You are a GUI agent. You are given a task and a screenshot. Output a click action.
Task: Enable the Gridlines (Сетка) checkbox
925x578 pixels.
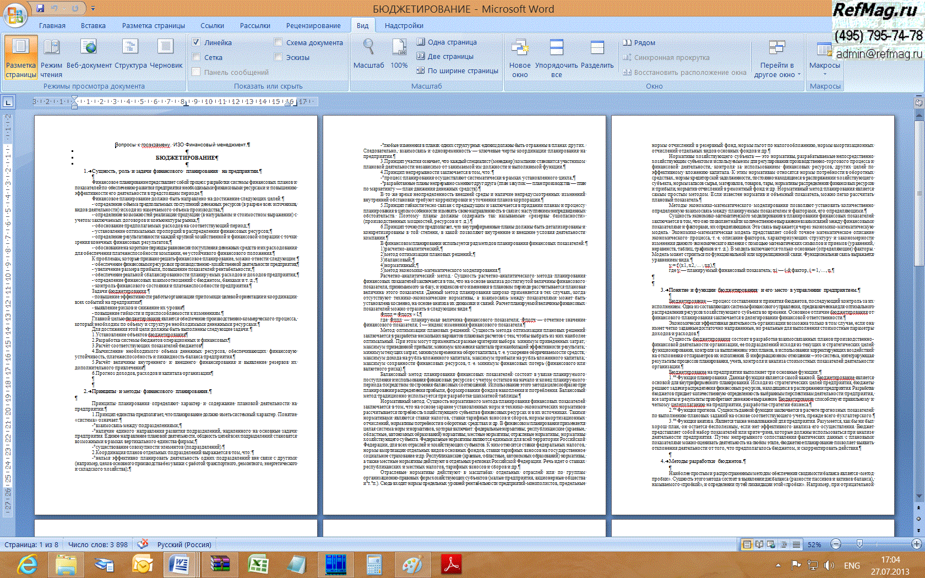(196, 57)
